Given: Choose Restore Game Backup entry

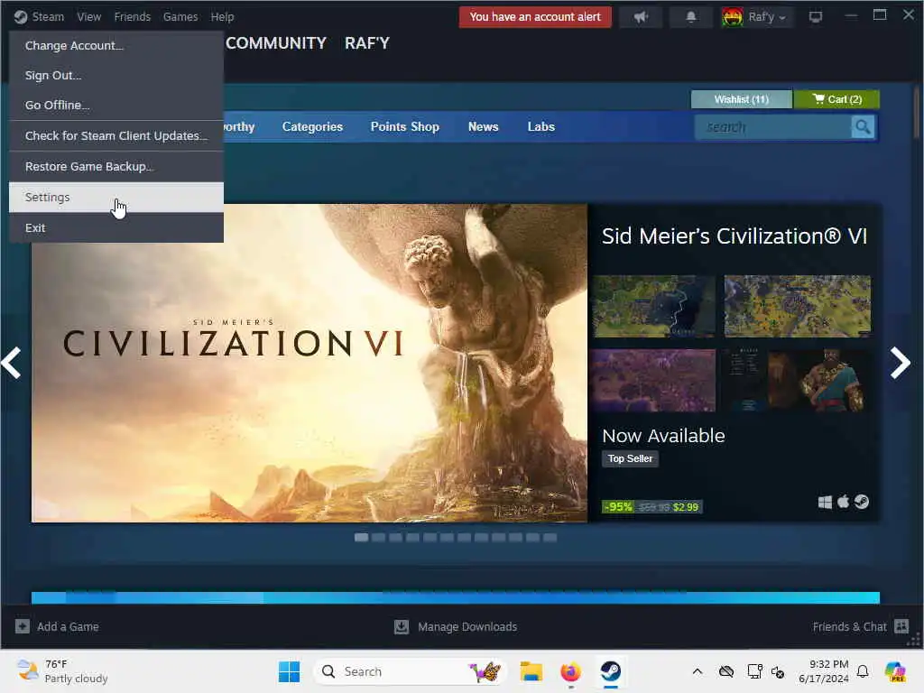Looking at the screenshot, I should (x=116, y=166).
